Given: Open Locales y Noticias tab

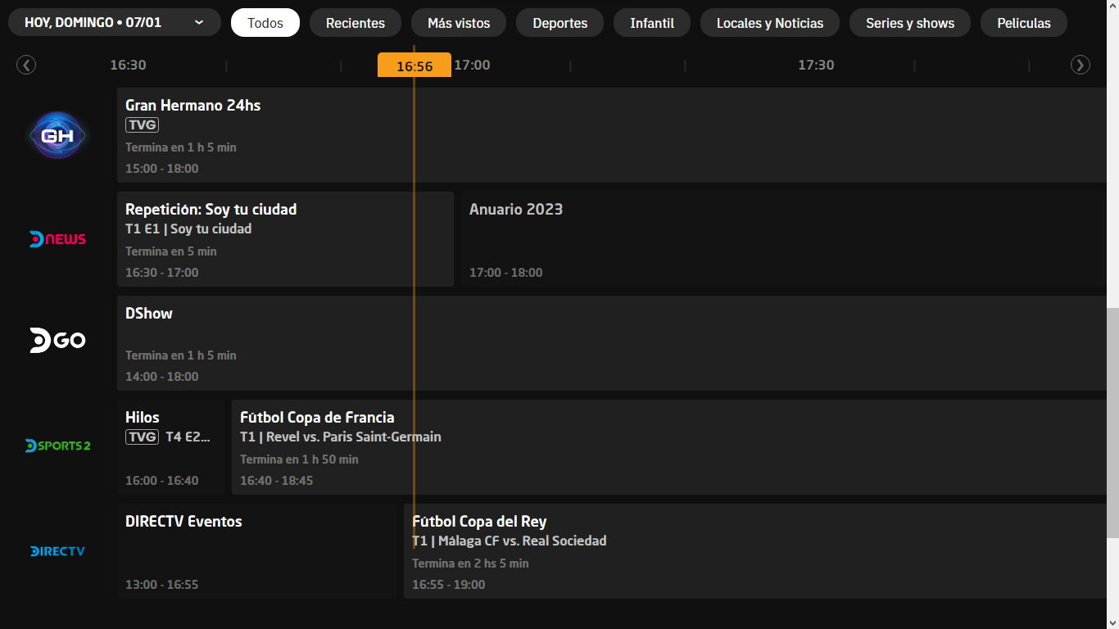Looking at the screenshot, I should point(770,23).
